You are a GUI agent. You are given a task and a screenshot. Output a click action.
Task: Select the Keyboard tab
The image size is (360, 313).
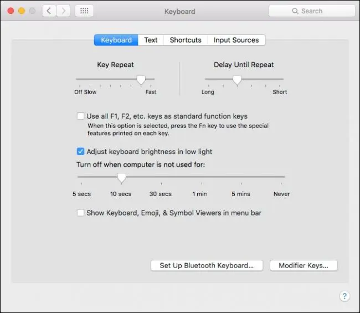click(116, 40)
